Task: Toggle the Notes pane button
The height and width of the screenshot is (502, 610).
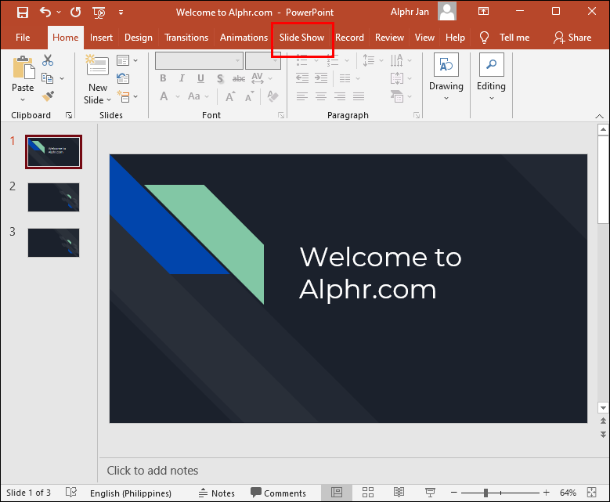Action: (217, 493)
